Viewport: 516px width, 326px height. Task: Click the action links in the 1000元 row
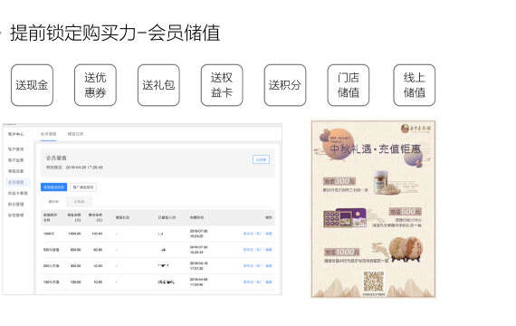[x=258, y=234]
